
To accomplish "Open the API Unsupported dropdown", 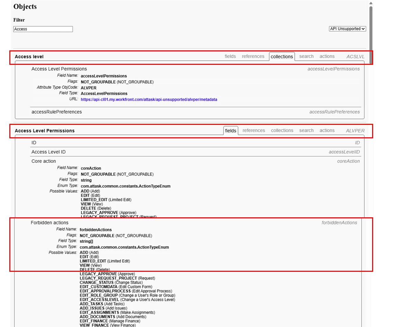I will 347,29.
